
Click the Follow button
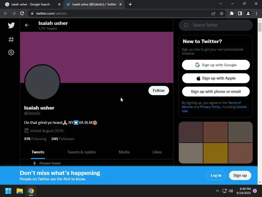[159, 91]
